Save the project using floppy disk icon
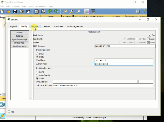Image resolution: width=164 pixels, height=122 pixels. pyautogui.click(x=15, y=11)
